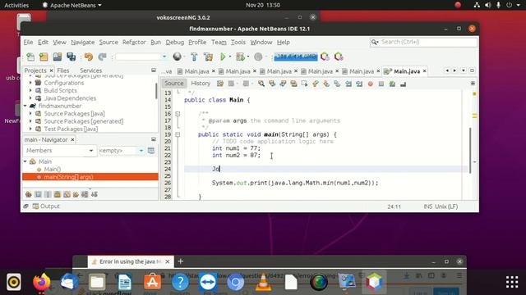Viewport: 526px width, 295px height.
Task: Click the memory usage garbage collect bar
Action: click(x=296, y=57)
